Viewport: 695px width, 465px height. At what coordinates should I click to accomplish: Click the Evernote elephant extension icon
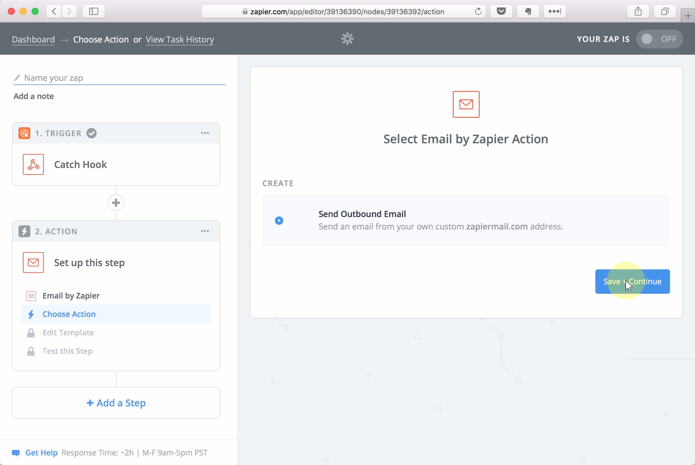point(528,11)
